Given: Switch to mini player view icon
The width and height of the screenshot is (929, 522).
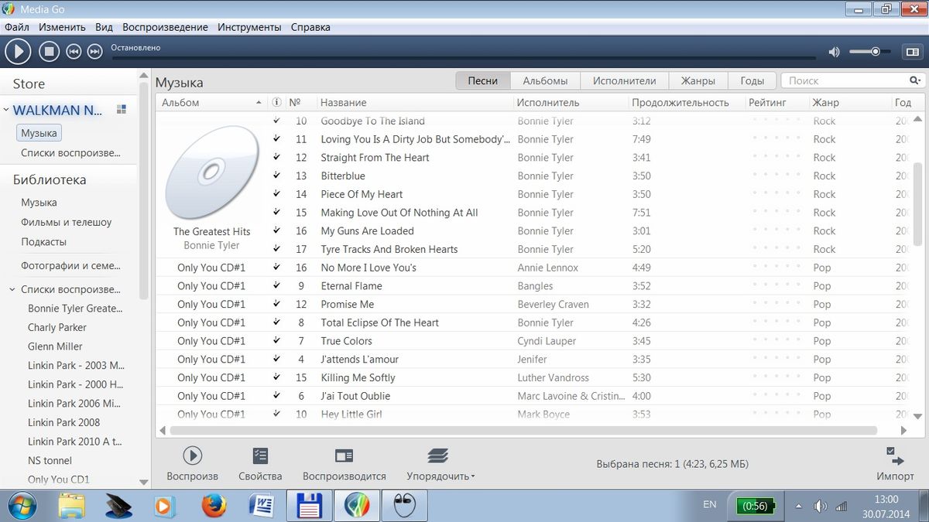Looking at the screenshot, I should tap(911, 52).
